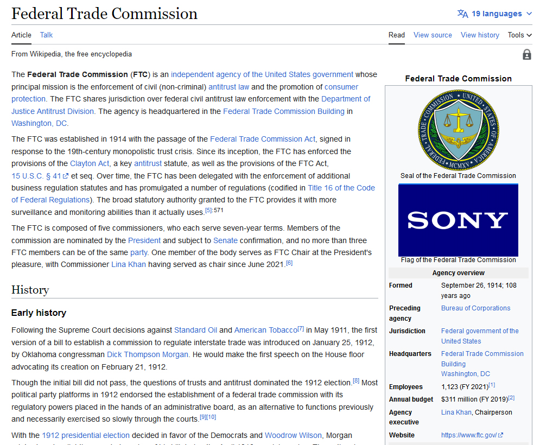Open the Federal Trade Commission Act link

pos(263,139)
